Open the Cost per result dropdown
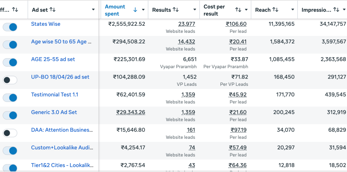Screen dimensions: 347x172 (246, 10)
